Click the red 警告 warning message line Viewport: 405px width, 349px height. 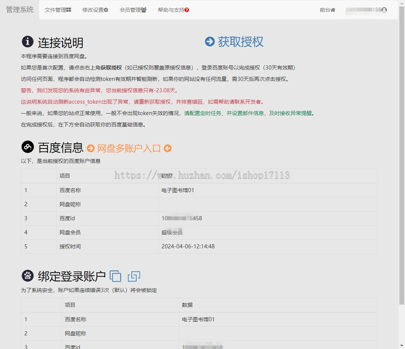click(99, 90)
